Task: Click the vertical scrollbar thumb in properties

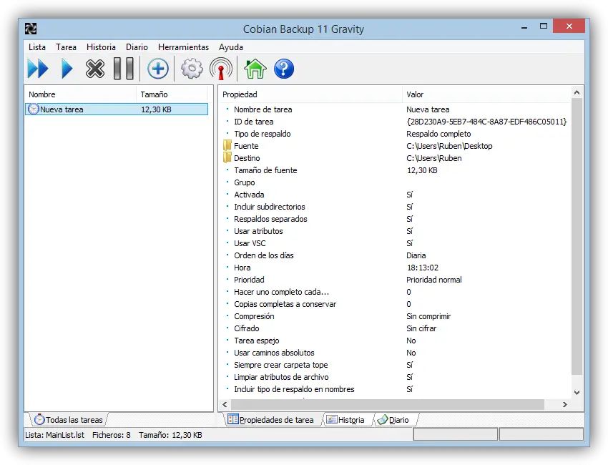Action: pos(577,236)
